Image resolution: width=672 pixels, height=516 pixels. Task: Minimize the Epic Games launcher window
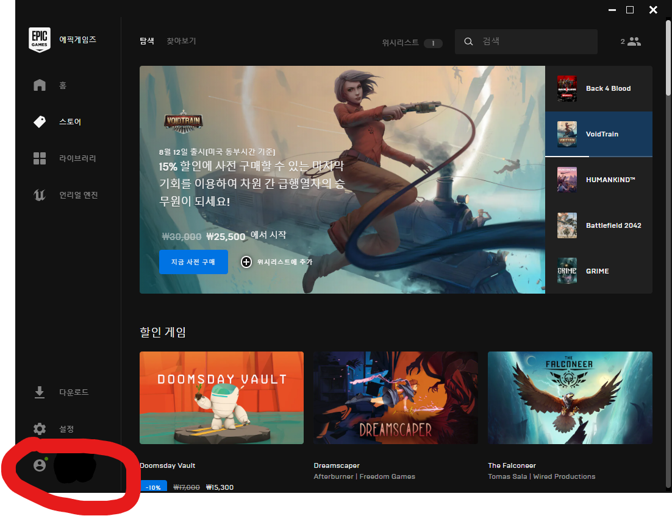pos(612,10)
